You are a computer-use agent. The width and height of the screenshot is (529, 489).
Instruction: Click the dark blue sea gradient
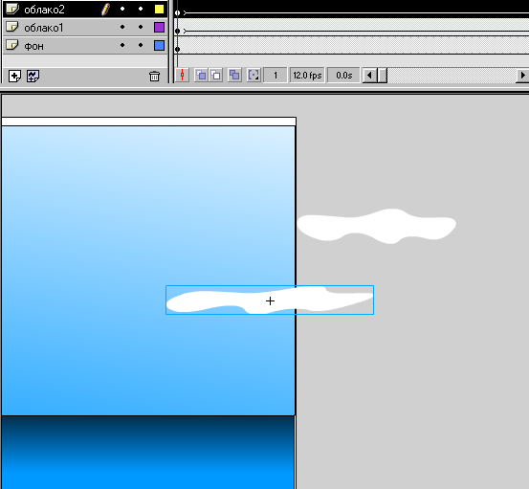tap(147, 453)
